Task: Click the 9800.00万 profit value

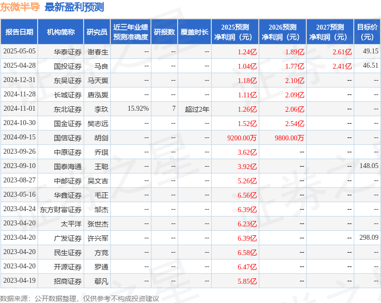Action: coord(289,138)
